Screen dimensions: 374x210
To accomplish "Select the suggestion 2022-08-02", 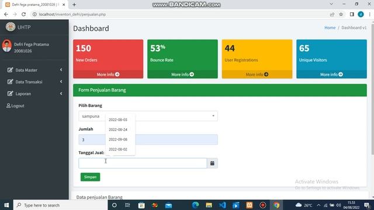I will (x=118, y=149).
